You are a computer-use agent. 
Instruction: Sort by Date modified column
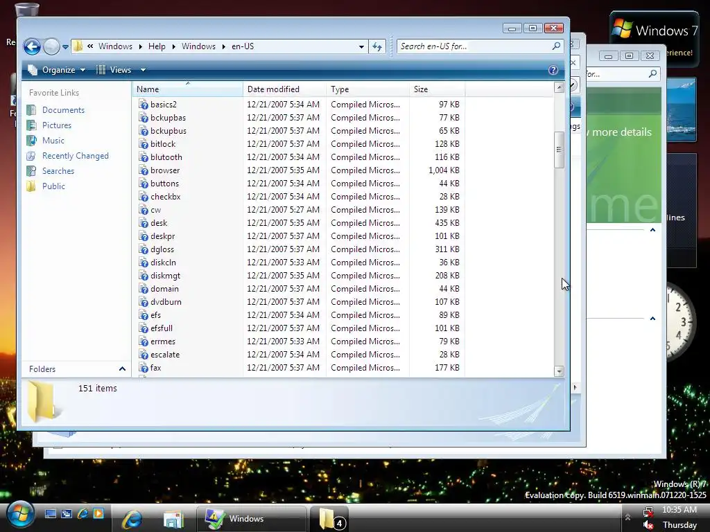pos(284,89)
